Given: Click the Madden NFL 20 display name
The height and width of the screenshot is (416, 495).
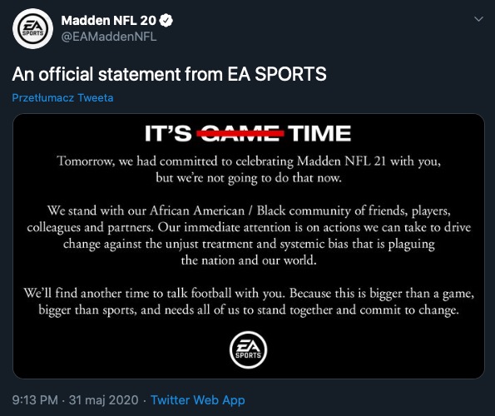Looking at the screenshot, I should pos(109,21).
